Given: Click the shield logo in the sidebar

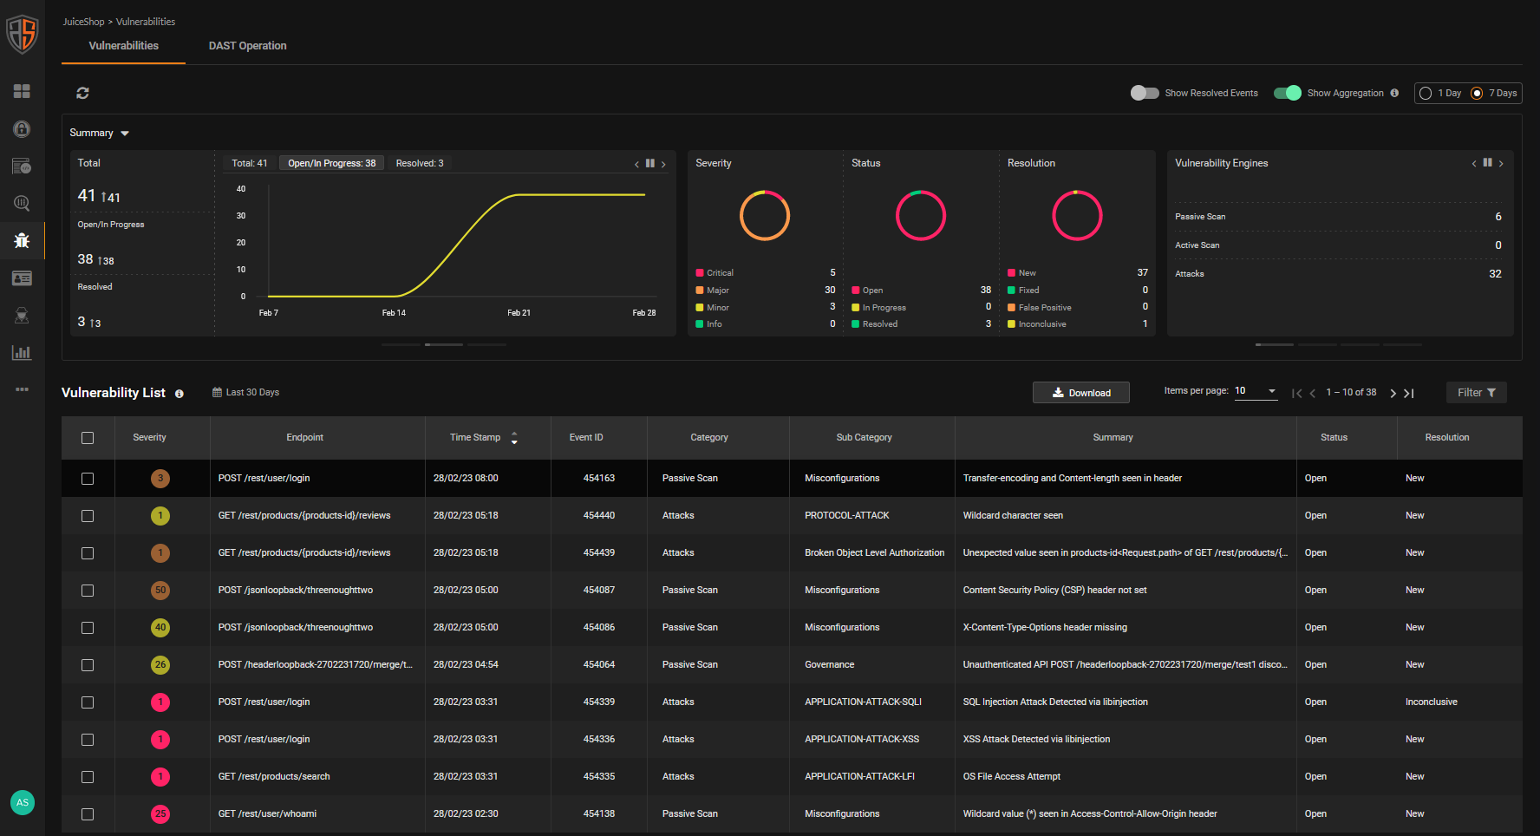Looking at the screenshot, I should 23,35.
